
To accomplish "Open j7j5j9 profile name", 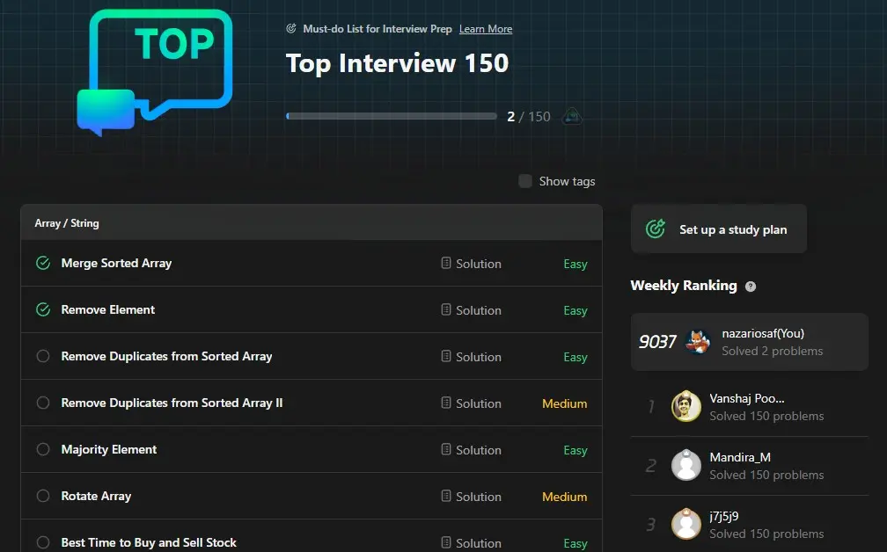I will pyautogui.click(x=723, y=517).
